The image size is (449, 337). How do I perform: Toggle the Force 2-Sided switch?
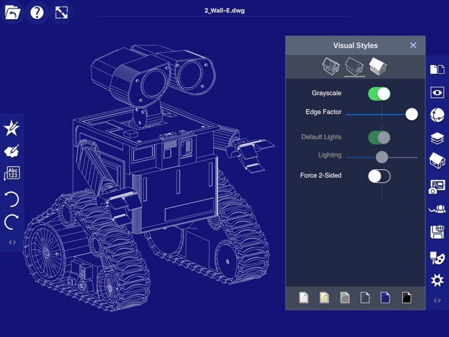click(x=379, y=176)
